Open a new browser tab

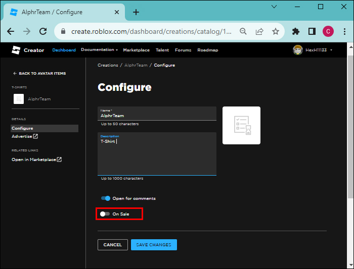pos(136,12)
